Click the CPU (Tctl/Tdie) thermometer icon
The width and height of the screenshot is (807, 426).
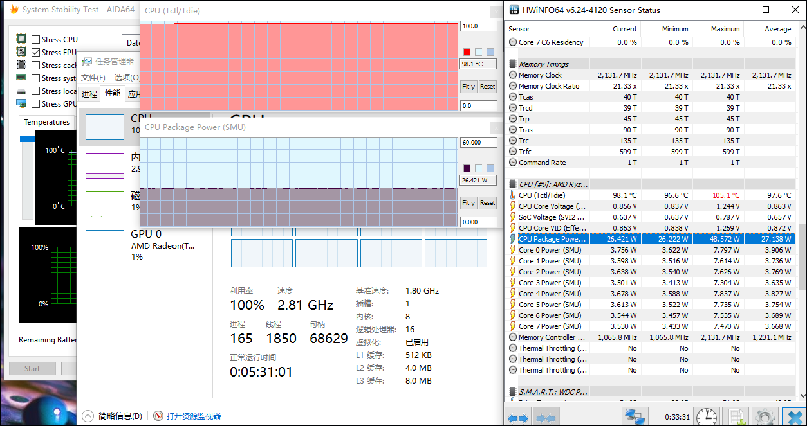[x=513, y=195]
